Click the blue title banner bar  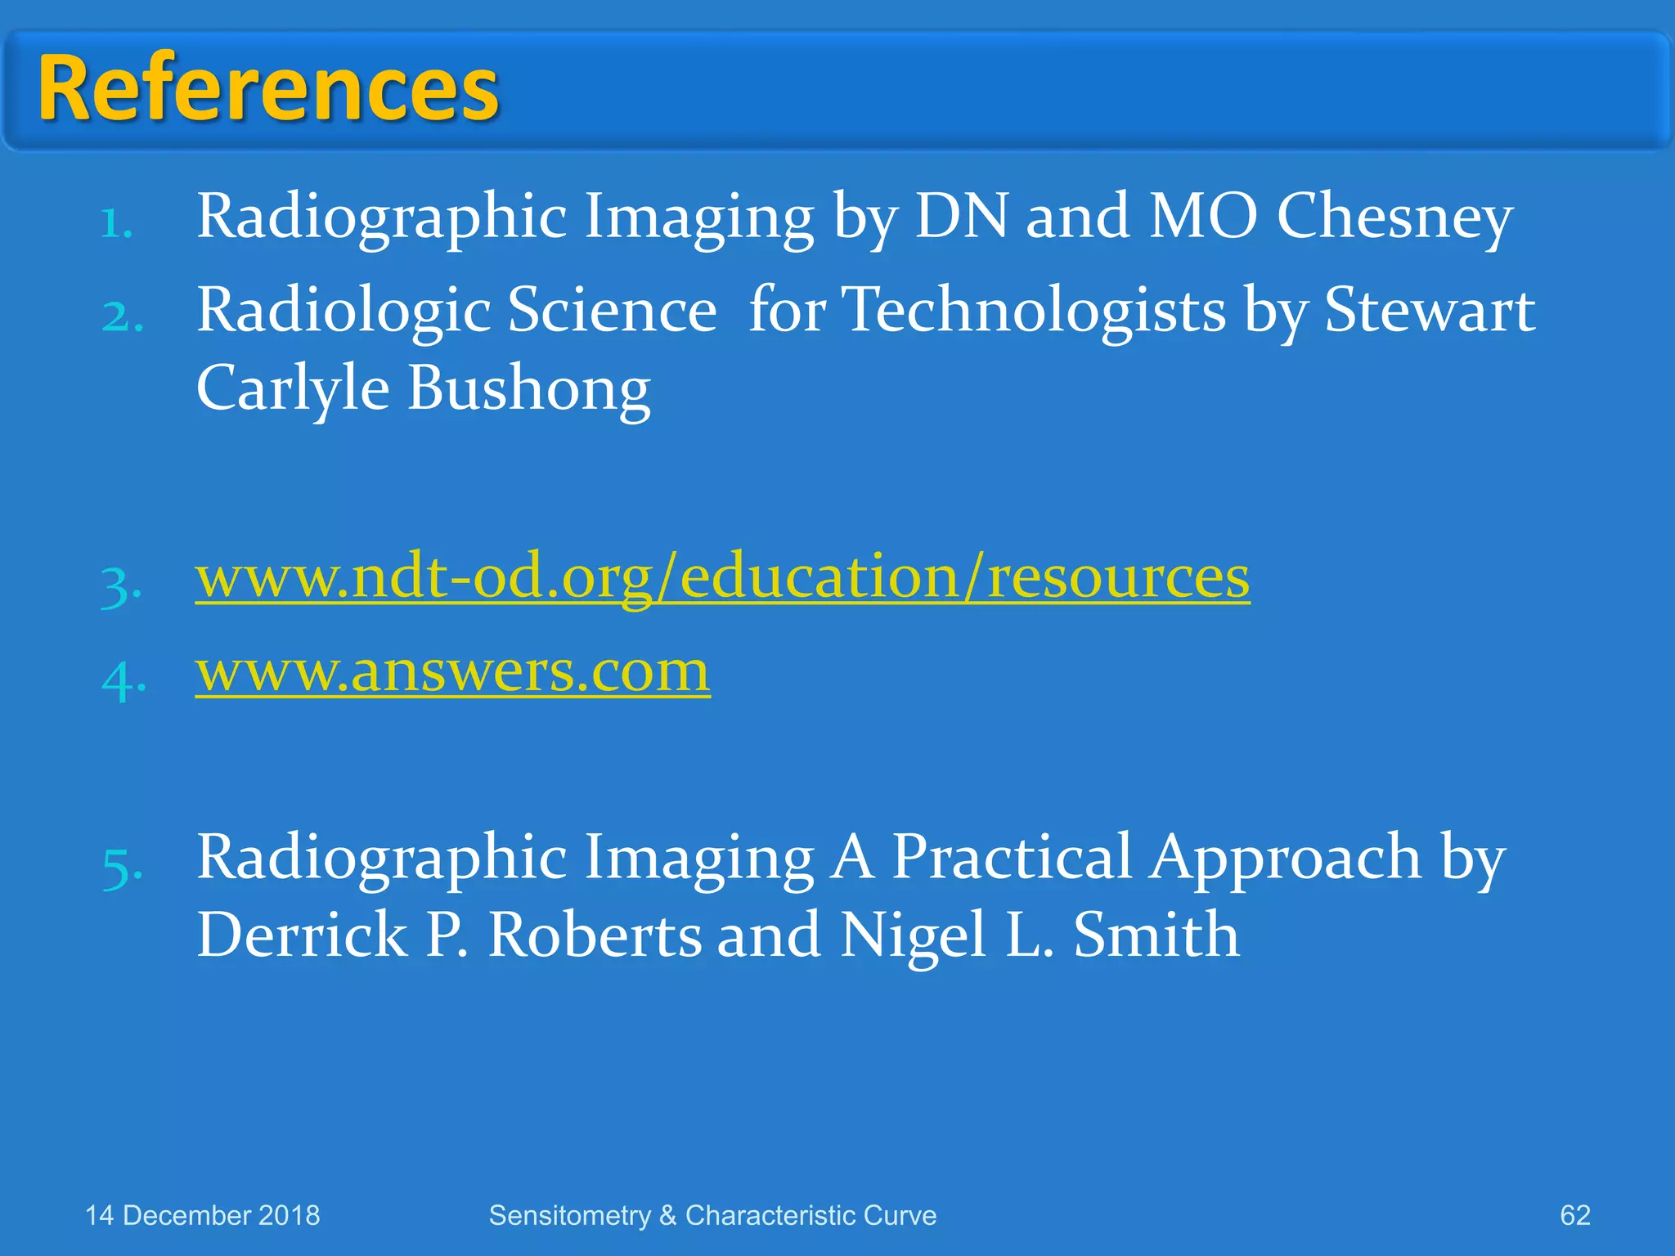tap(1063, 90)
